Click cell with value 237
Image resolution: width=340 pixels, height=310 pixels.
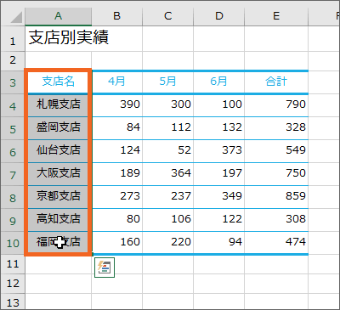point(168,197)
